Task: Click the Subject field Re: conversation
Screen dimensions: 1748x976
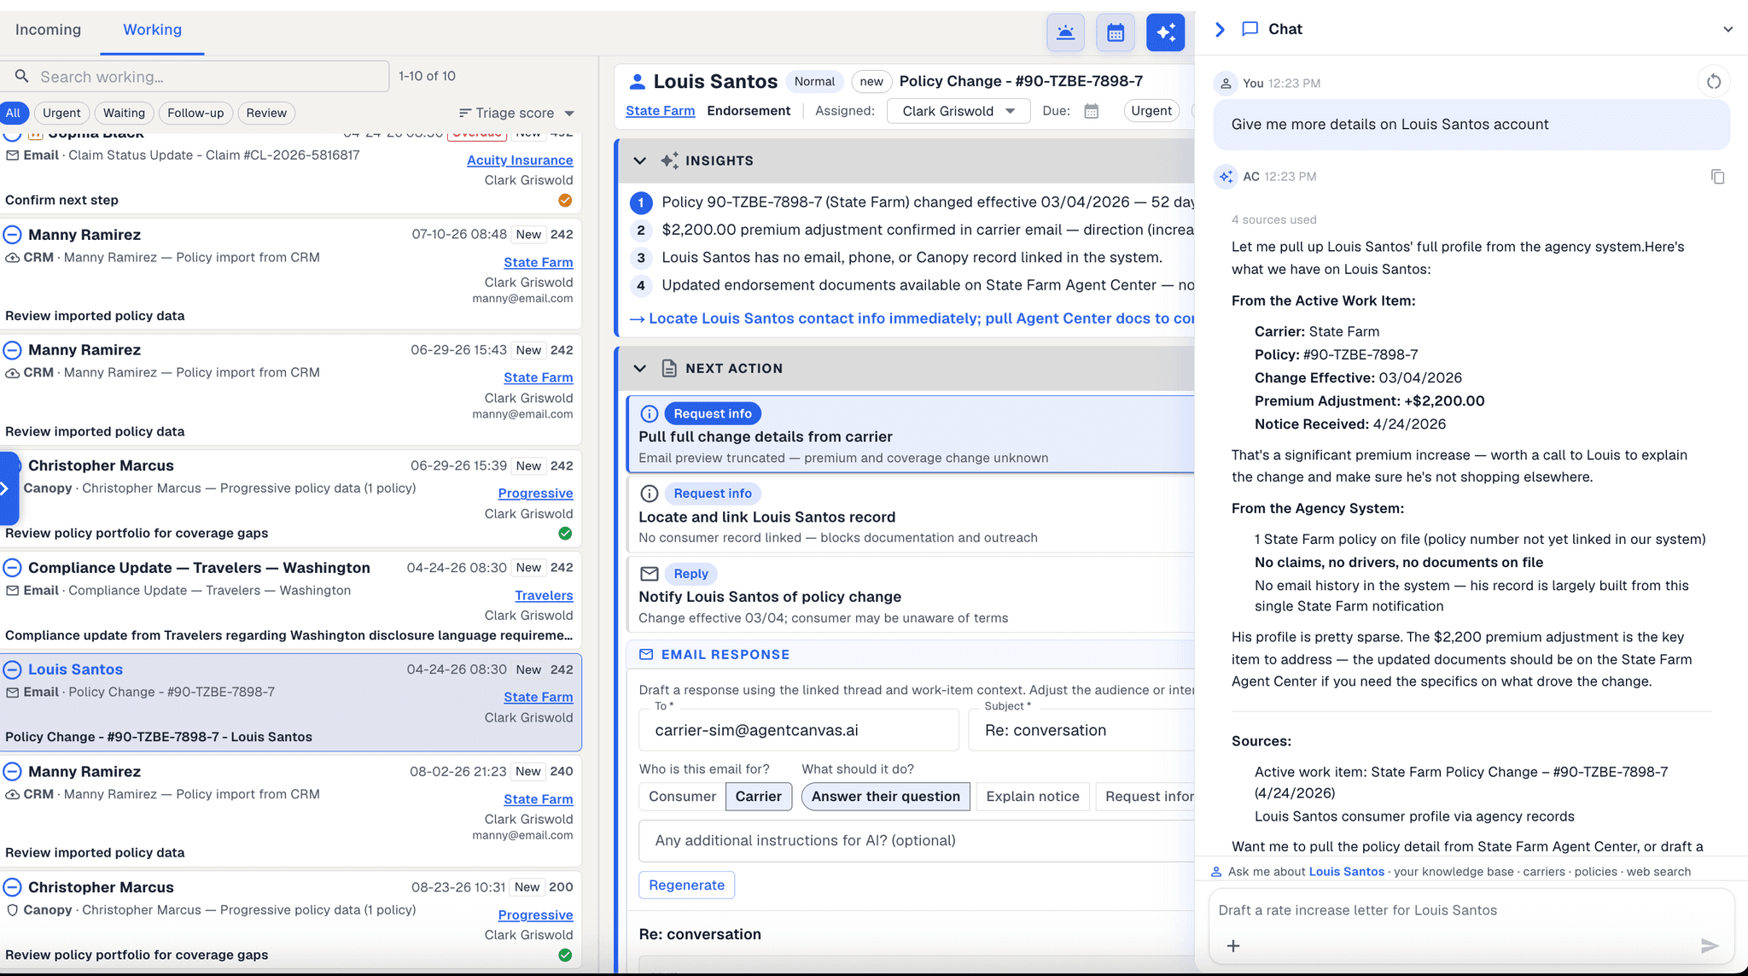Action: (1081, 730)
